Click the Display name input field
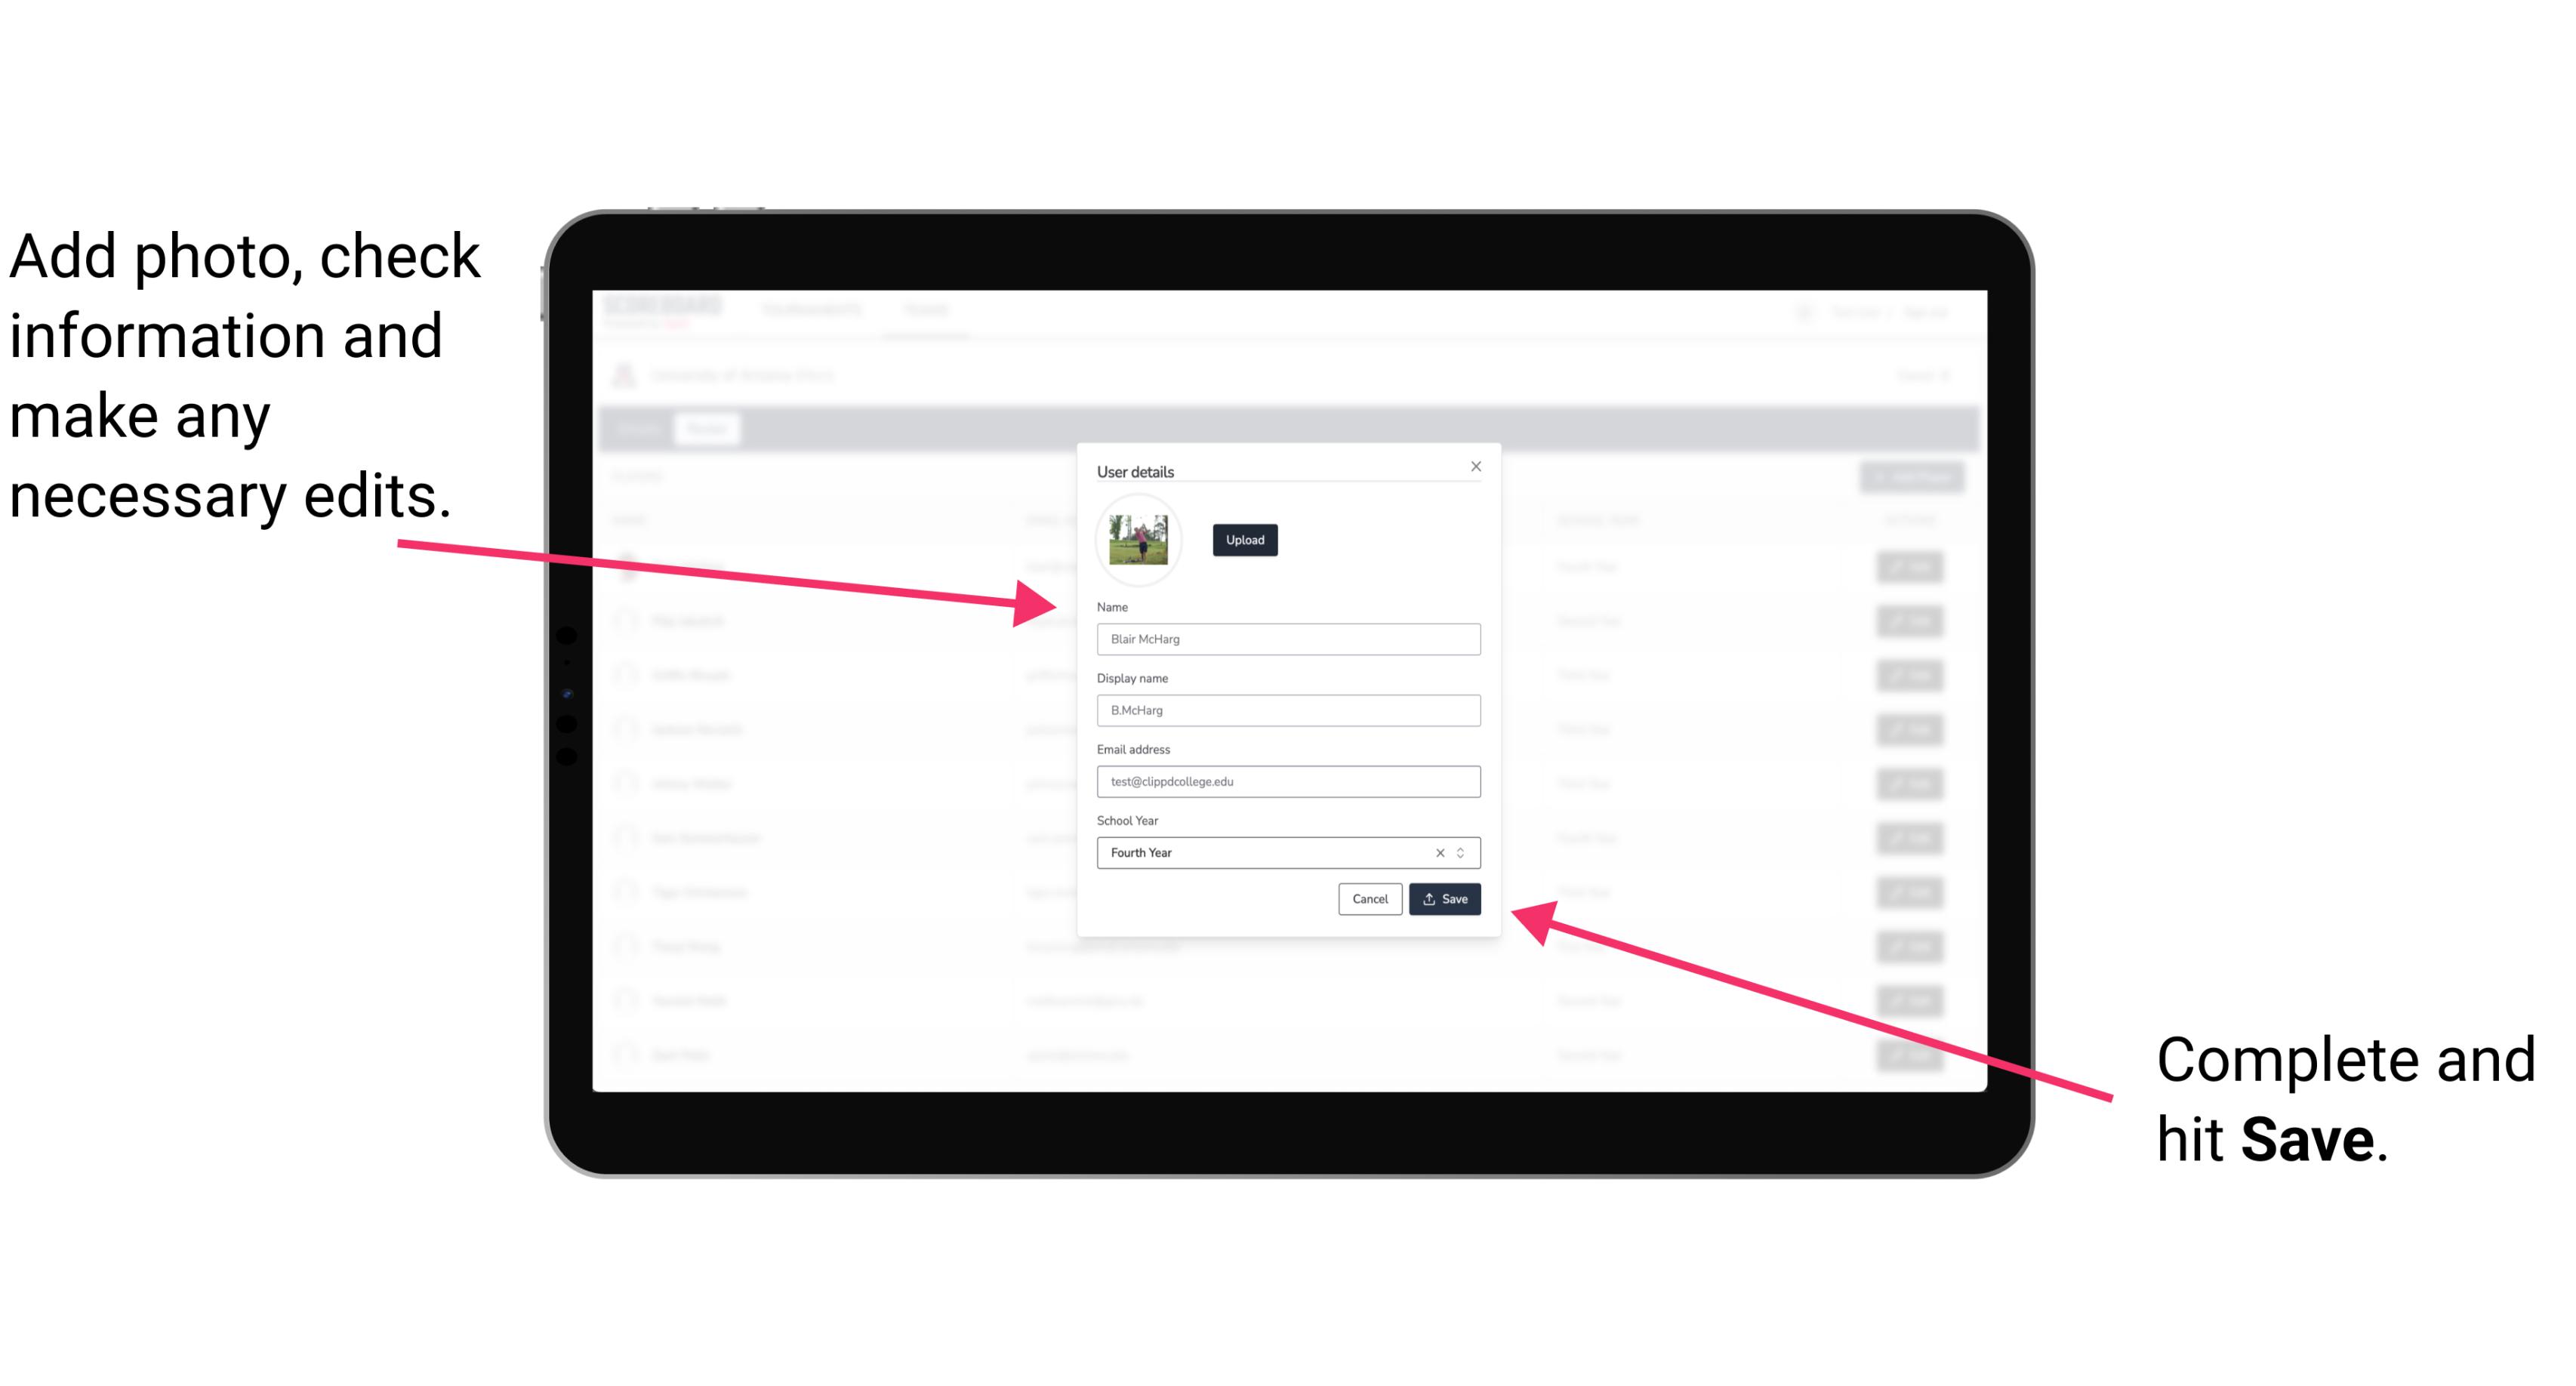2576x1386 pixels. (x=1287, y=710)
